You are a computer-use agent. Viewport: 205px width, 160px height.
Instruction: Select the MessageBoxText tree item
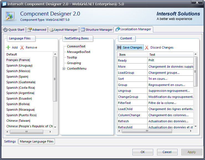click(x=79, y=52)
